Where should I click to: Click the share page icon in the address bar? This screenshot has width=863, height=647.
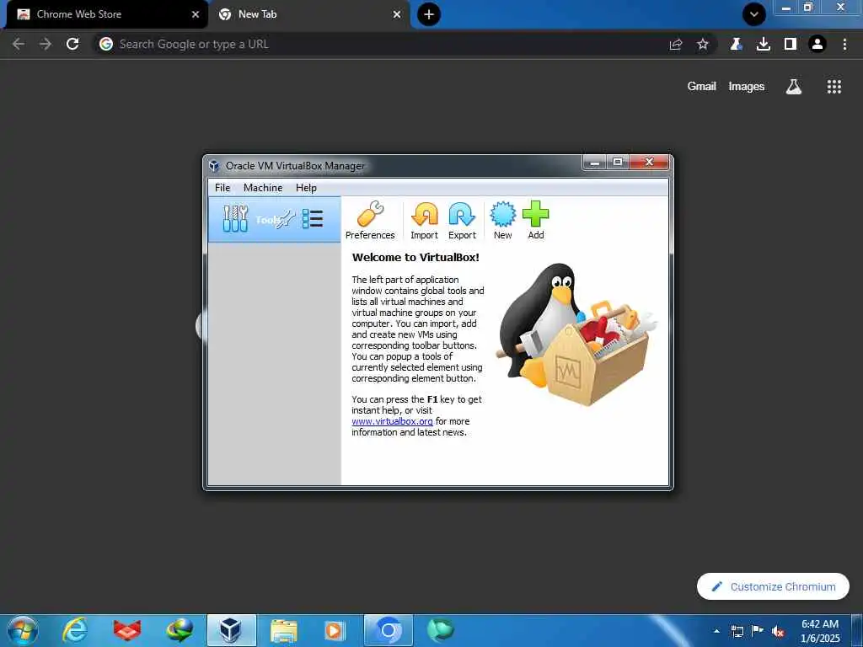676,44
